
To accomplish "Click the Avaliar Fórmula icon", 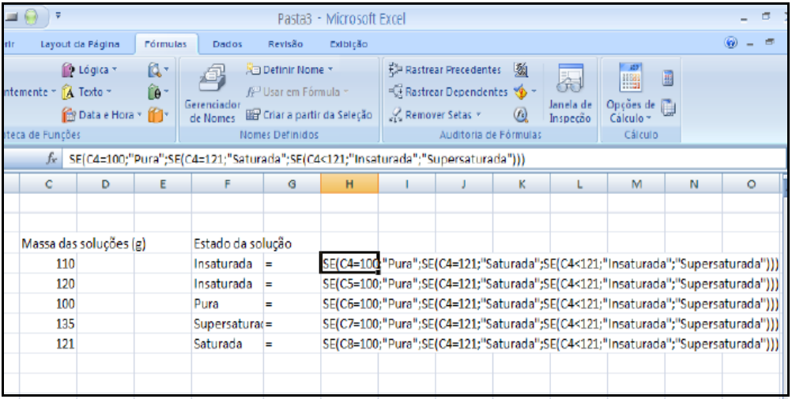I will pos(522,114).
